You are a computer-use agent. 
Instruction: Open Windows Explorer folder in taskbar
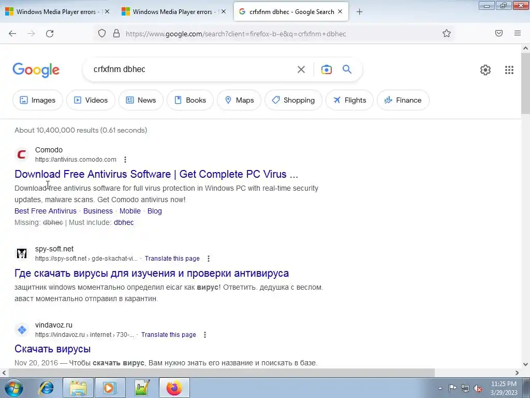(78, 388)
